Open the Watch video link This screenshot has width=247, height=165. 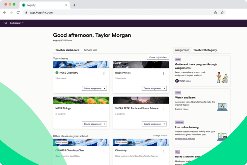185,81
